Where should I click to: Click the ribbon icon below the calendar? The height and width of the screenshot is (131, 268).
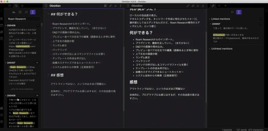[2, 32]
